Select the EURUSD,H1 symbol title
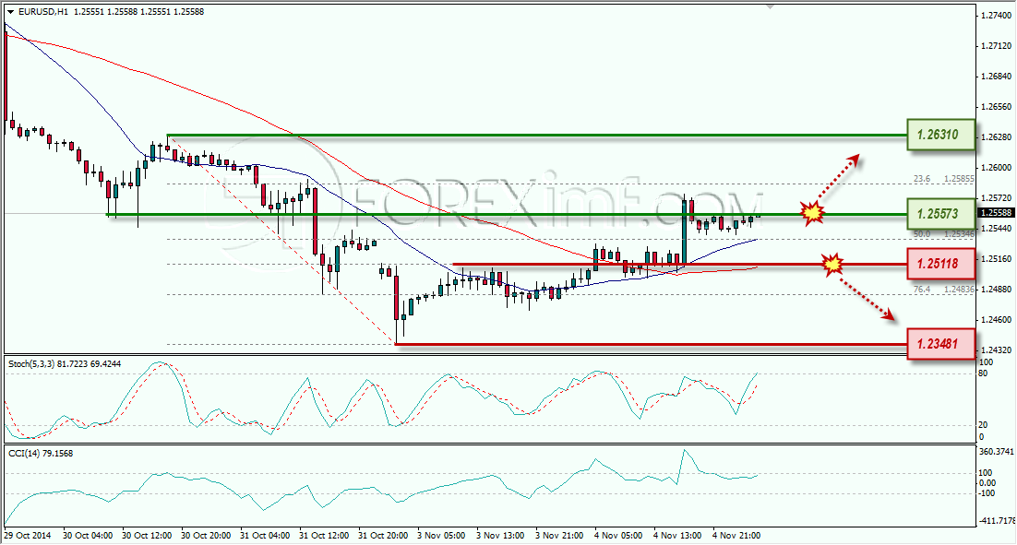 [42, 12]
